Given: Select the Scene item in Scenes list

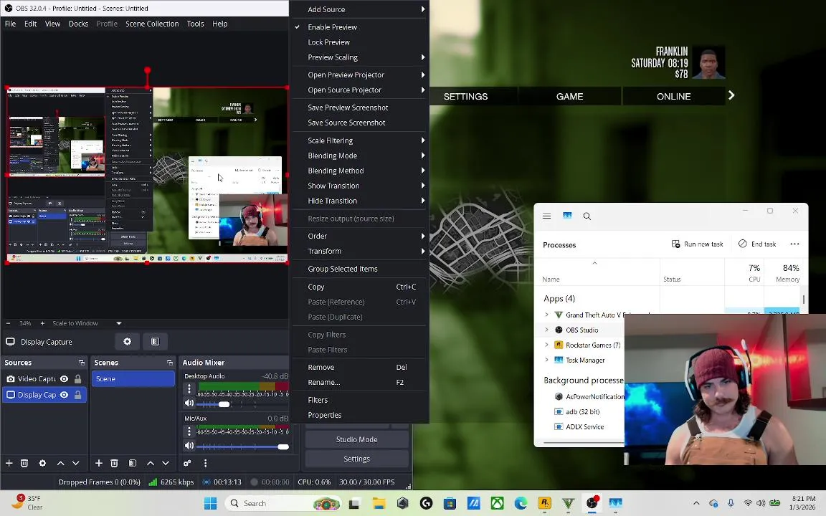Looking at the screenshot, I should (x=133, y=378).
